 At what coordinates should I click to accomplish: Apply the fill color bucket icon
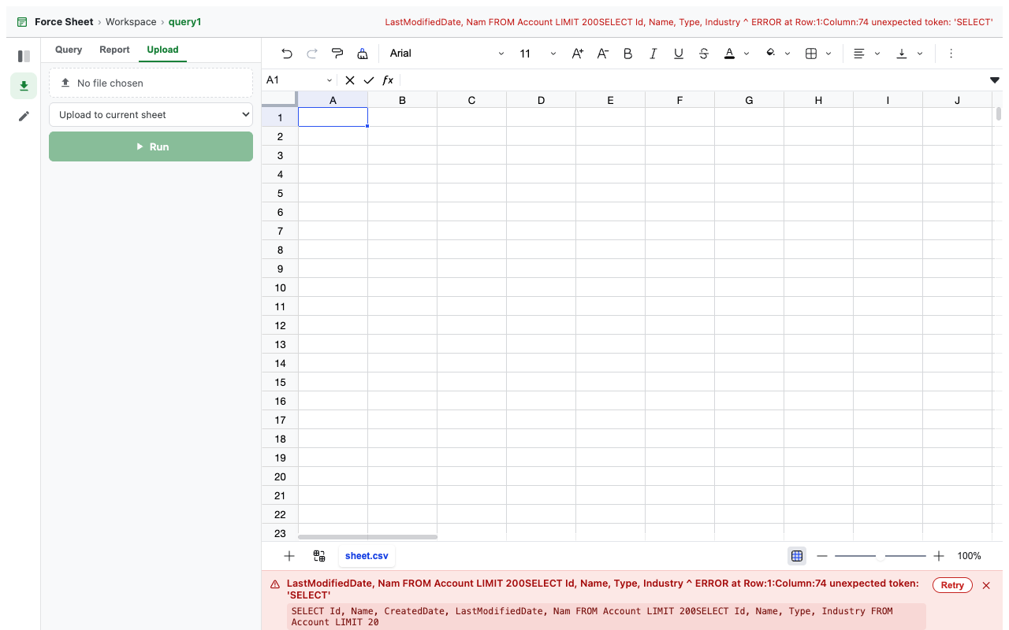click(x=770, y=54)
